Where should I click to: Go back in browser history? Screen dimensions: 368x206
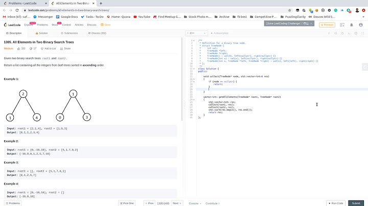(4, 10)
